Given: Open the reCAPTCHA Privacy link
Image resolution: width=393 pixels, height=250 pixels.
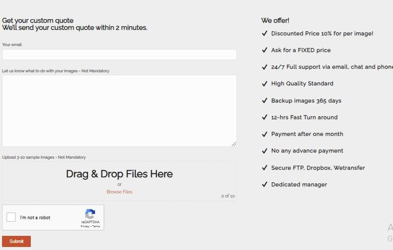Looking at the screenshot, I should tap(85, 226).
